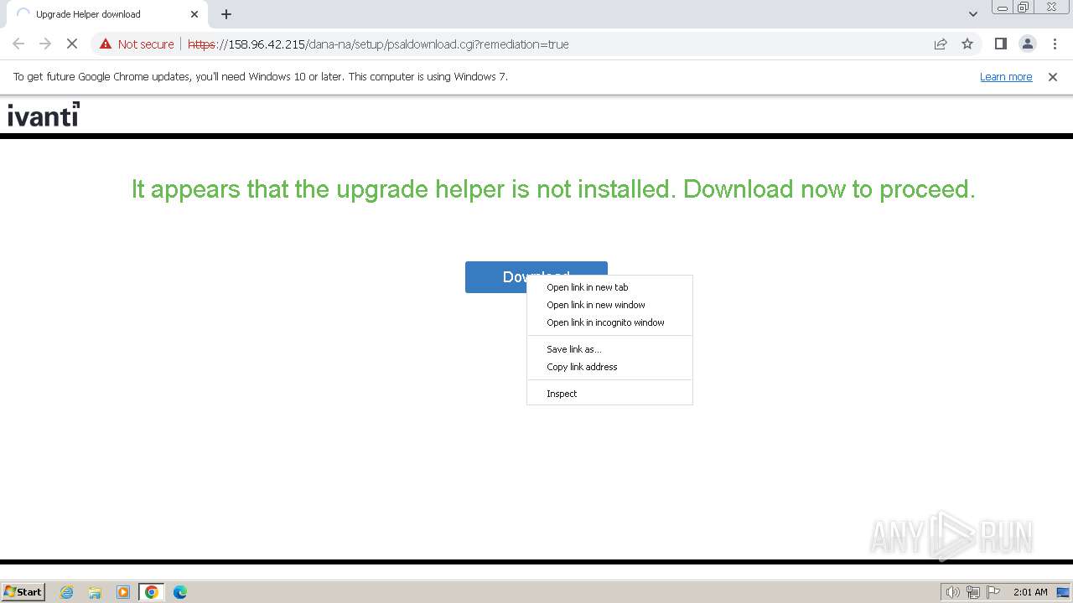Screen dimensions: 1073x603
Task: Close the Upgrade Helper download tab
Action: [x=194, y=14]
